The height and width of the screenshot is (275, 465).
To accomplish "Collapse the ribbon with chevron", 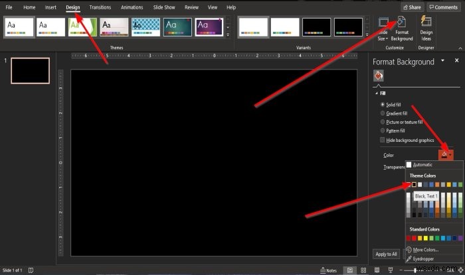I will (x=460, y=48).
